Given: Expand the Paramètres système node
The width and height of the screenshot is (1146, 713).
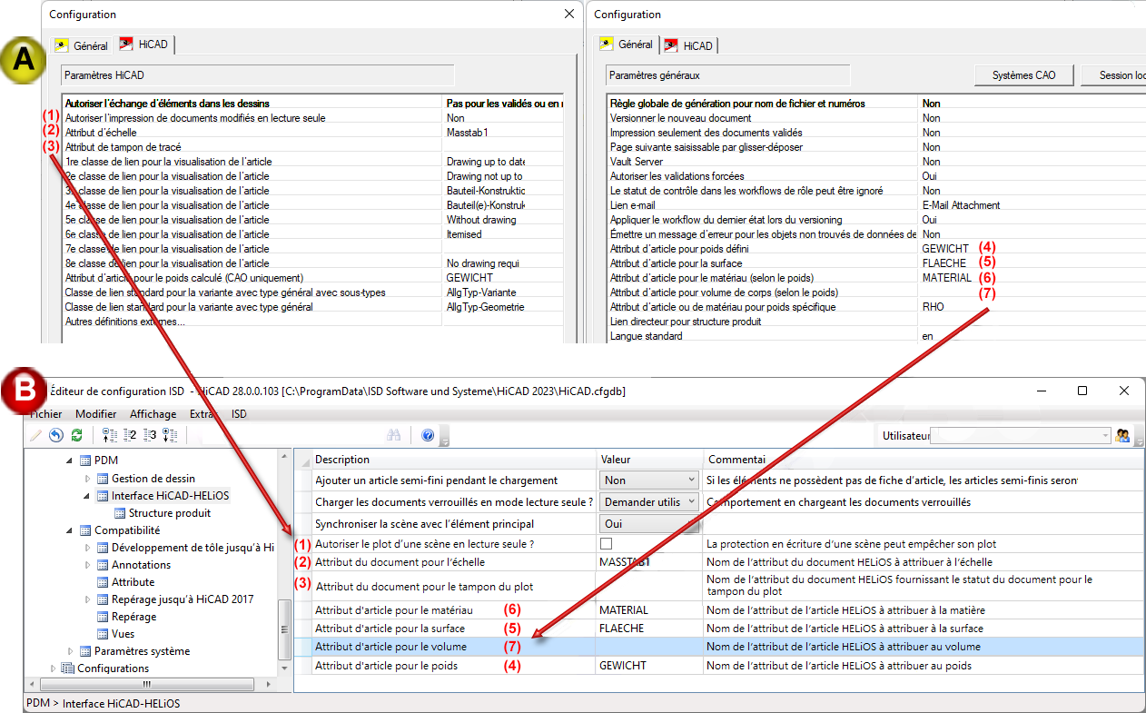Looking at the screenshot, I should click(x=71, y=651).
